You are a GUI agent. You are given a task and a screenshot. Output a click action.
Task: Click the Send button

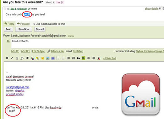click(8, 29)
